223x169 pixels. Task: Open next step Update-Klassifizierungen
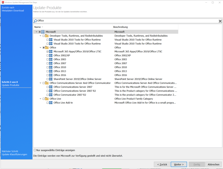(14, 153)
